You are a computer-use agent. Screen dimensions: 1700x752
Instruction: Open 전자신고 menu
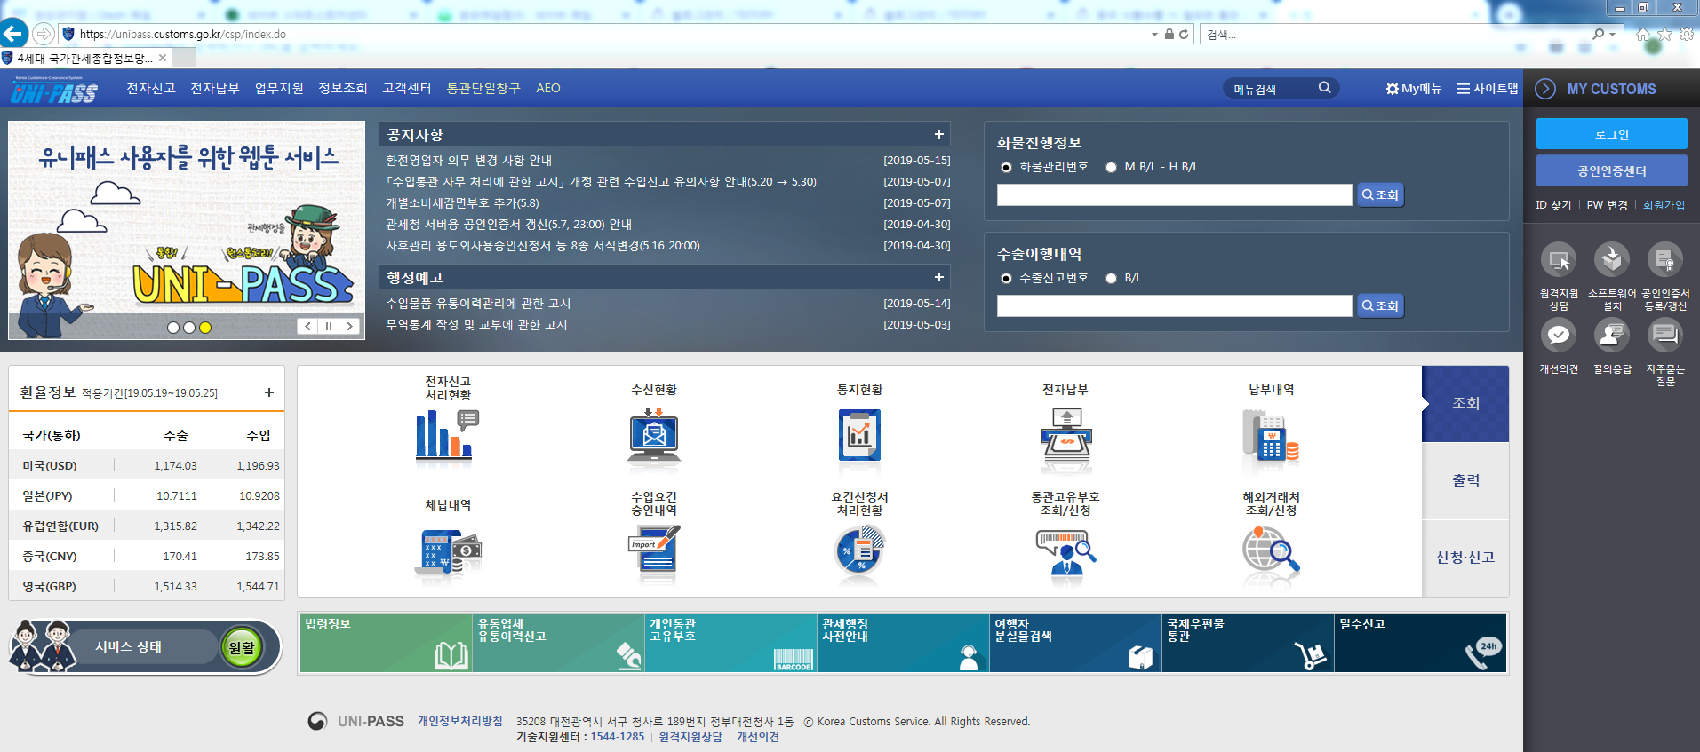tap(151, 88)
